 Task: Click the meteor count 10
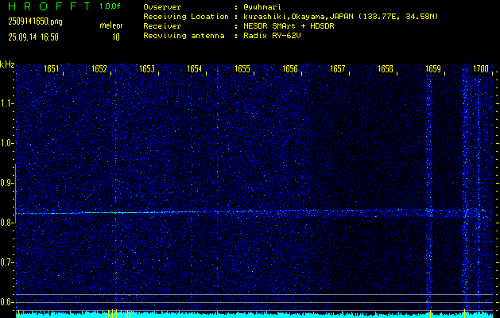116,37
